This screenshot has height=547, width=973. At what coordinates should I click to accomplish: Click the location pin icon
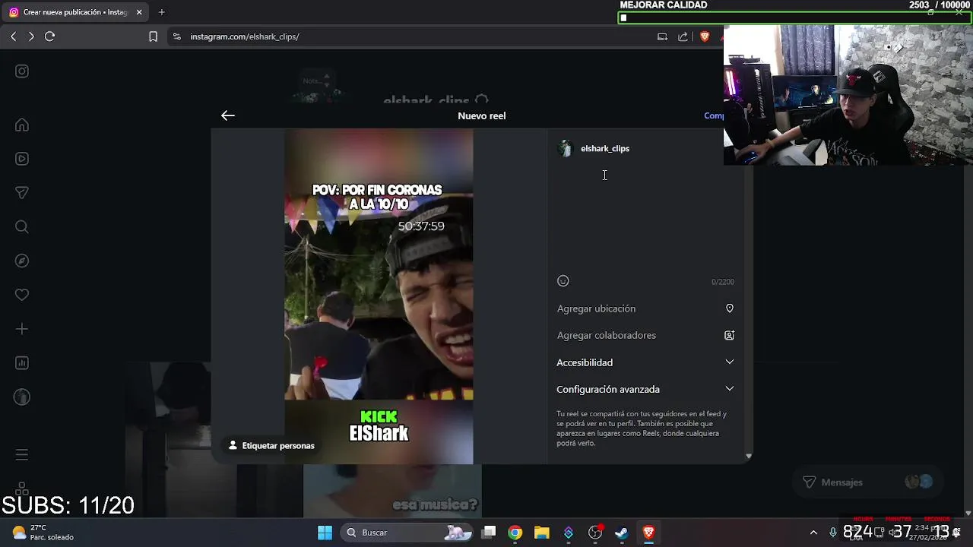click(730, 308)
